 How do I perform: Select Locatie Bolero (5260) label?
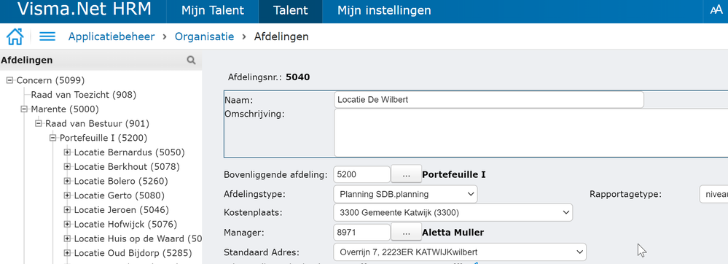coord(121,182)
